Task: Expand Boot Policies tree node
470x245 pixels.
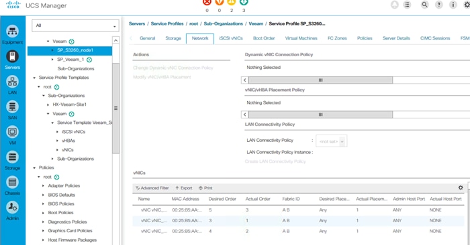Action: [x=44, y=213]
